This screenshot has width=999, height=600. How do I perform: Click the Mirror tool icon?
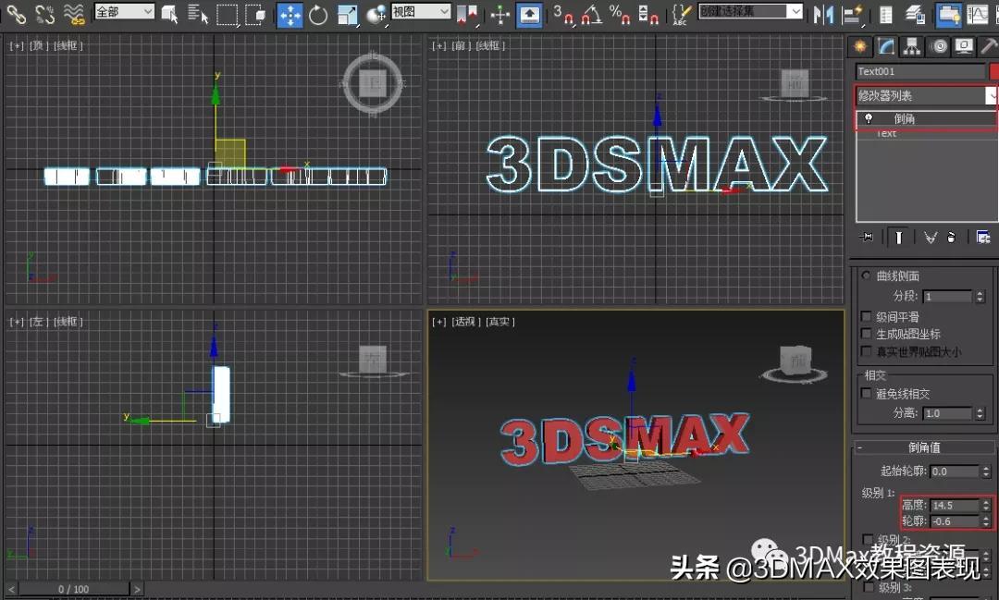pos(823,13)
